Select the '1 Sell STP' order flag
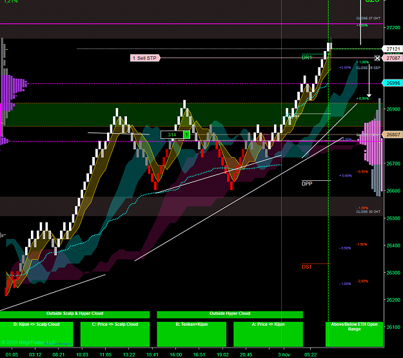 pyautogui.click(x=145, y=58)
